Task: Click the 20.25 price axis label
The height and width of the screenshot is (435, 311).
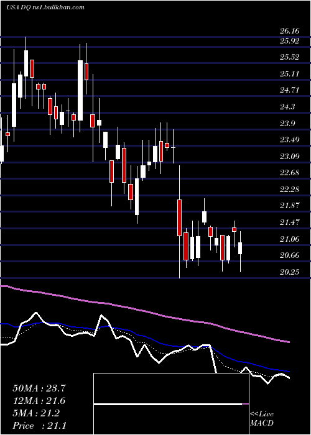Action: tap(290, 272)
